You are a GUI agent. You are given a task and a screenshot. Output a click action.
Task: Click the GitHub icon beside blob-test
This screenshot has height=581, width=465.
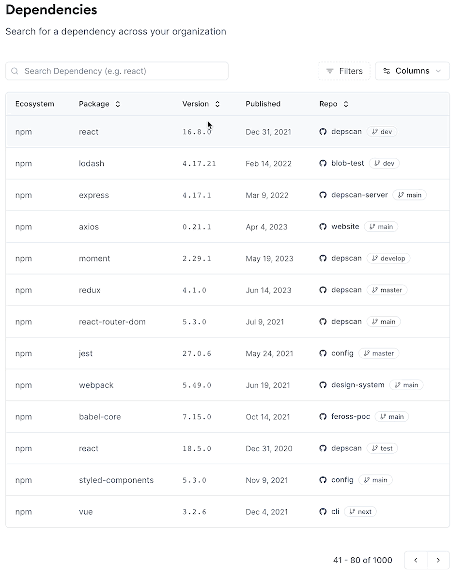pos(323,164)
